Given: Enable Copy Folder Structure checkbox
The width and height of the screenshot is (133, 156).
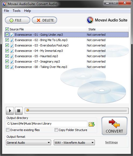Looking at the screenshot, I should (56, 130).
